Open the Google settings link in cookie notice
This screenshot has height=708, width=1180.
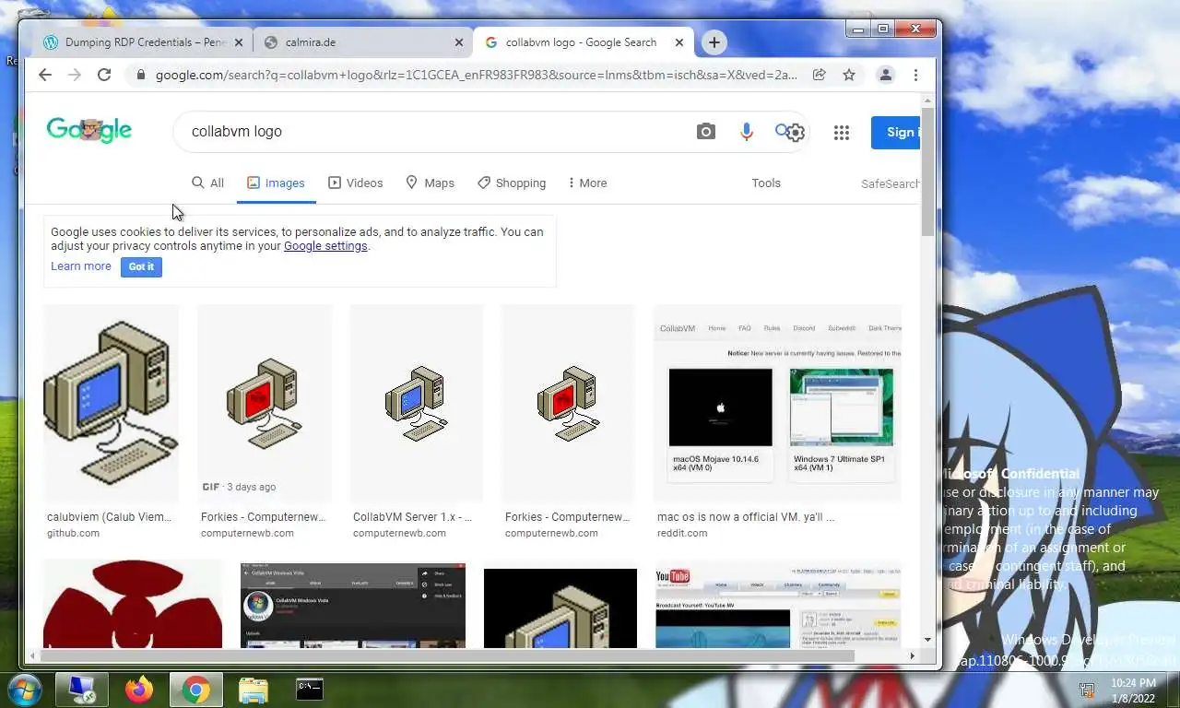pyautogui.click(x=325, y=246)
